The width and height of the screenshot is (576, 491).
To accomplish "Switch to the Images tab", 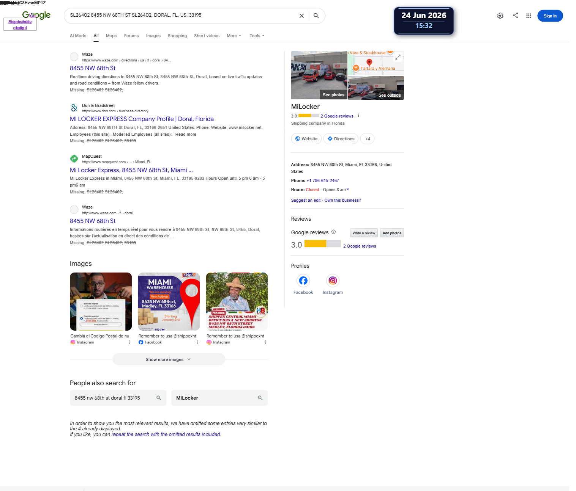I will (153, 36).
